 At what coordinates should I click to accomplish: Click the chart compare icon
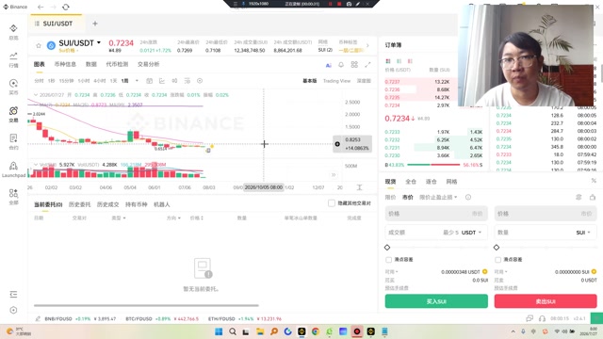(x=174, y=81)
